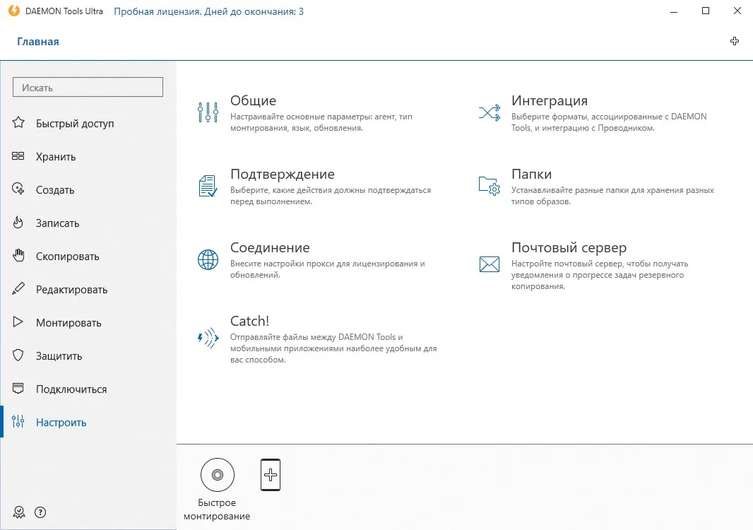Focus the Искать search field

tap(88, 87)
